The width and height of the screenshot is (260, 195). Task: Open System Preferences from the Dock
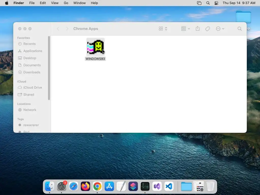[x=61, y=186]
